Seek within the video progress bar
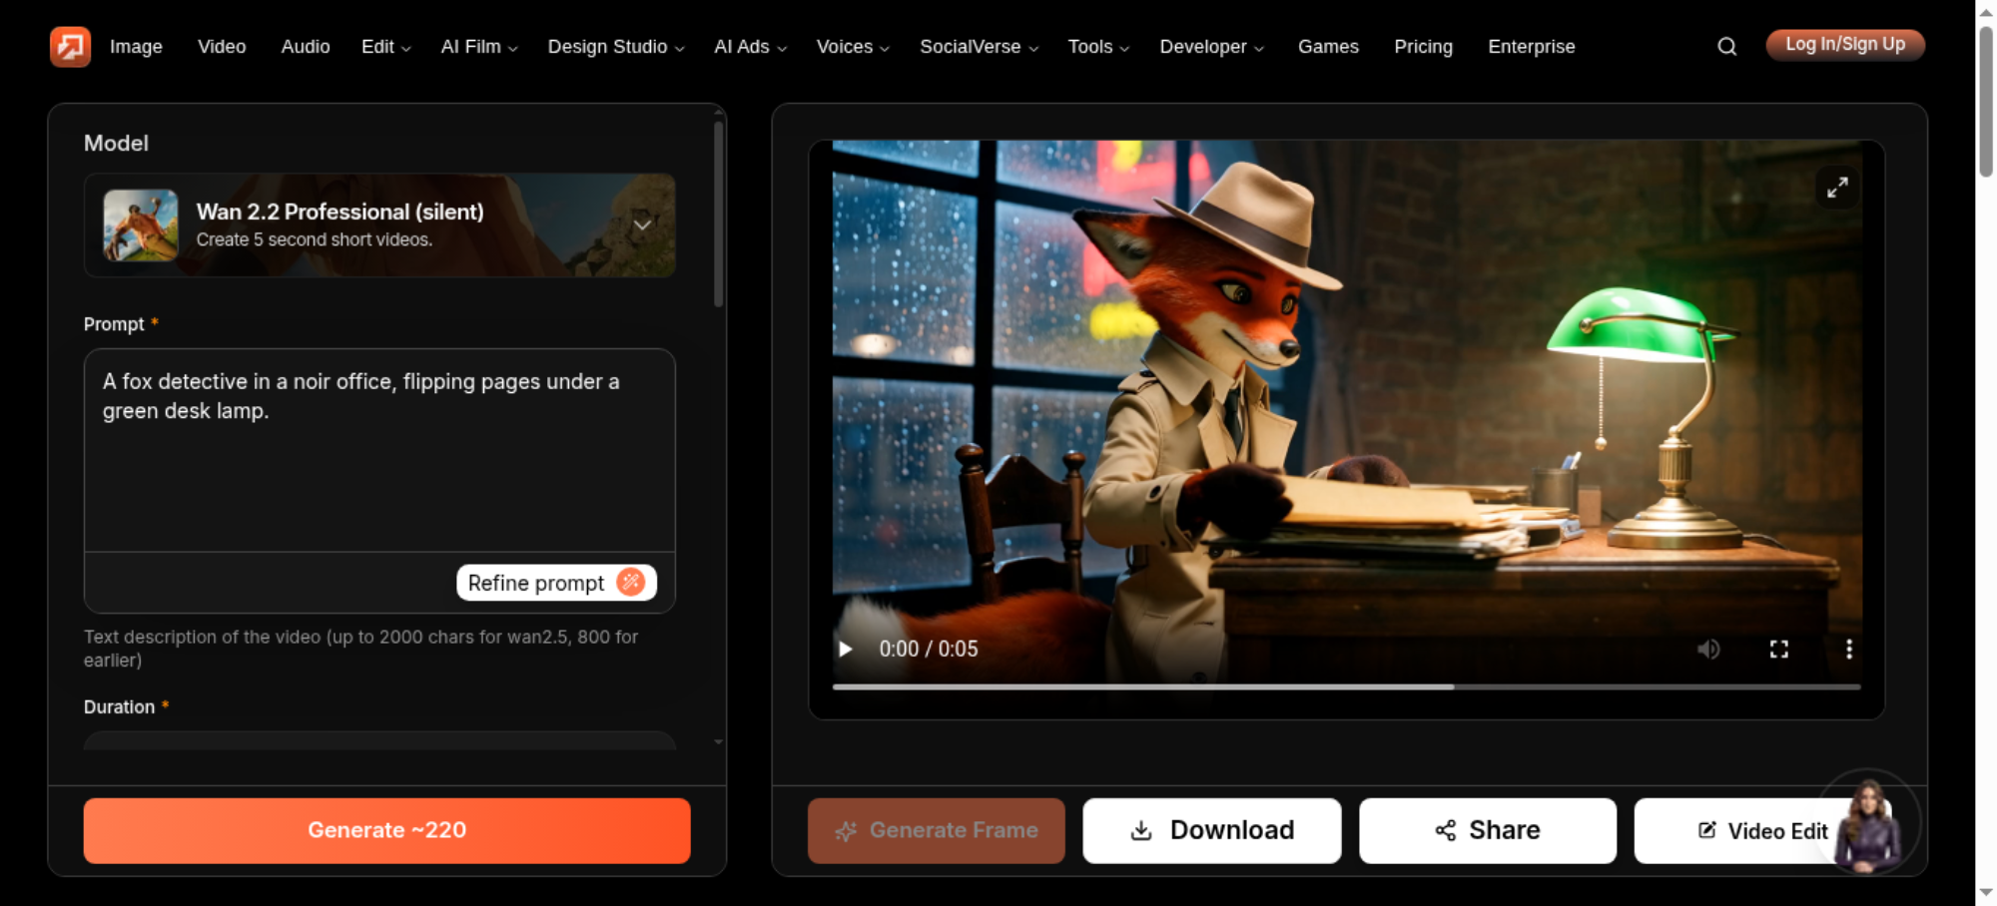Viewport: 1997px width, 906px height. (1347, 686)
